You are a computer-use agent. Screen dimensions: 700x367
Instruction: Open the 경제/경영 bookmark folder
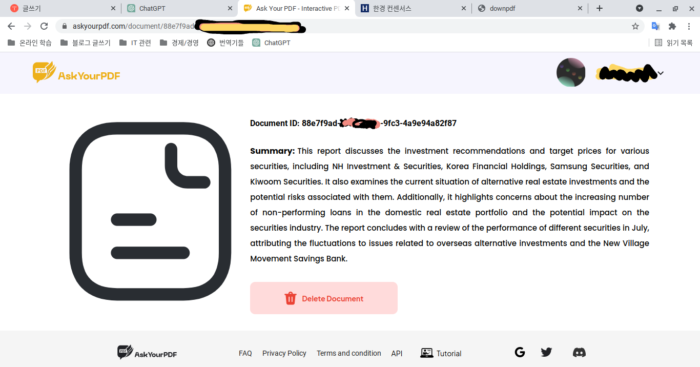179,43
